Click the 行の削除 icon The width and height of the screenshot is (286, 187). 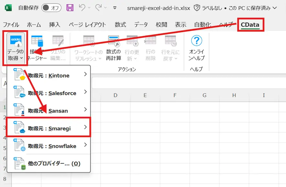click(x=150, y=40)
